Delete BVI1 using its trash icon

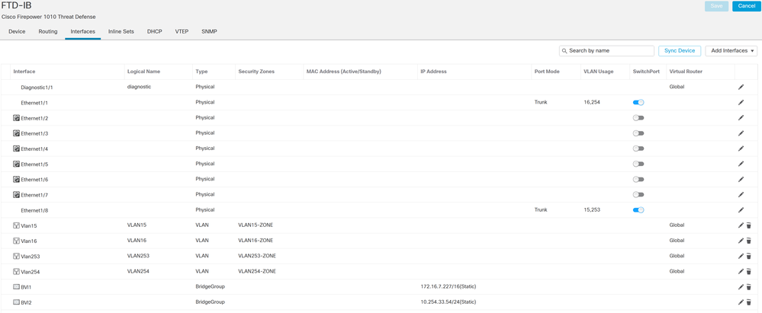click(749, 287)
